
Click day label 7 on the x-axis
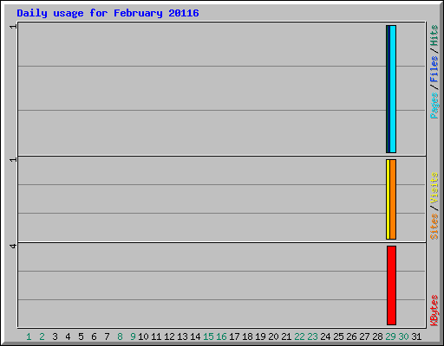pos(107,336)
